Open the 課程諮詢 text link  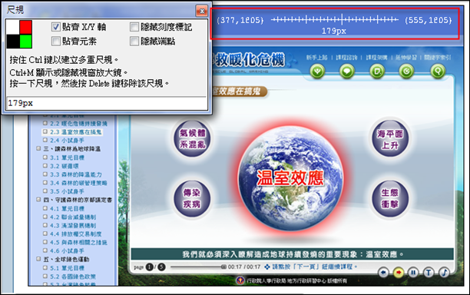click(x=346, y=58)
